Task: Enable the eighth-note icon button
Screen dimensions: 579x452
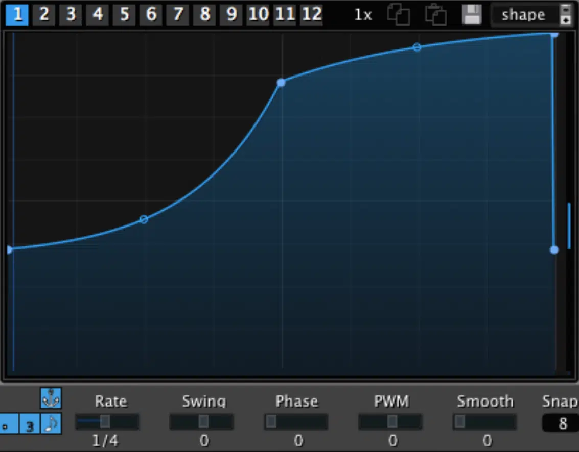Action: coord(51,423)
